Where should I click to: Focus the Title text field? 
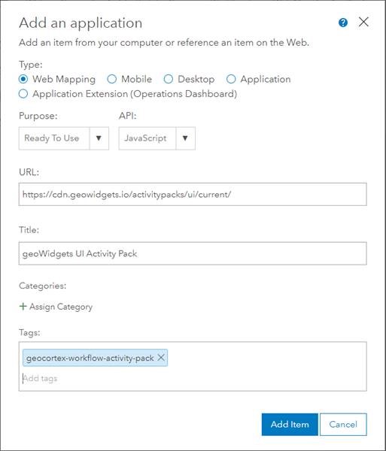[193, 253]
